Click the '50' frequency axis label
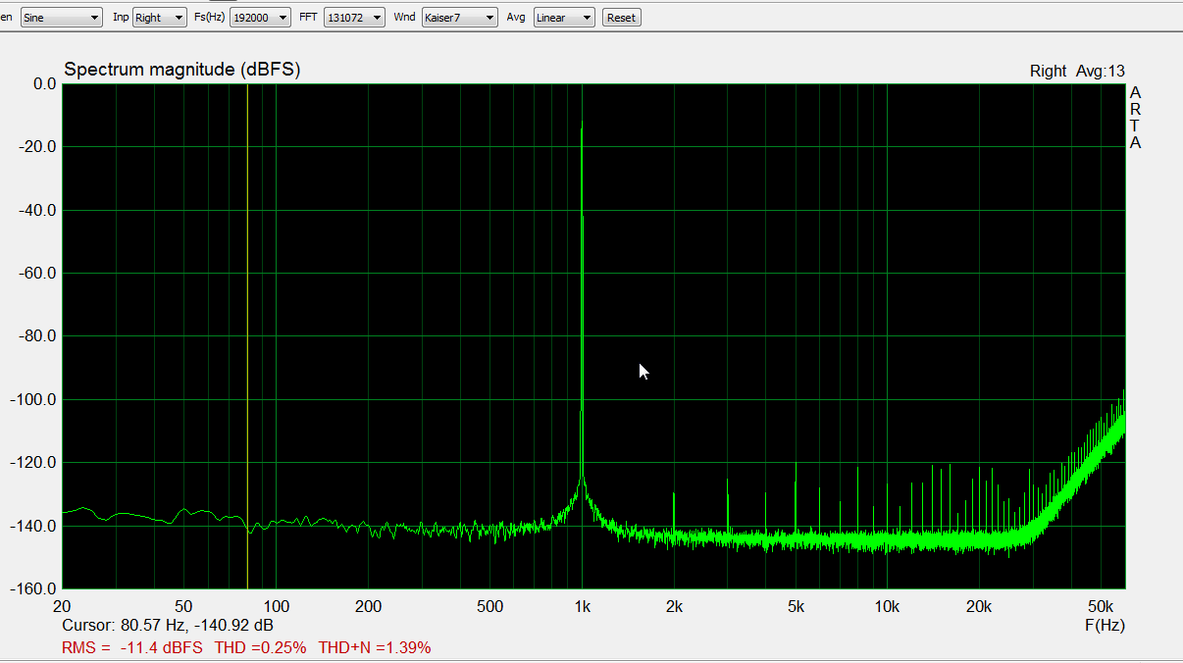This screenshot has width=1183, height=663. [x=183, y=606]
